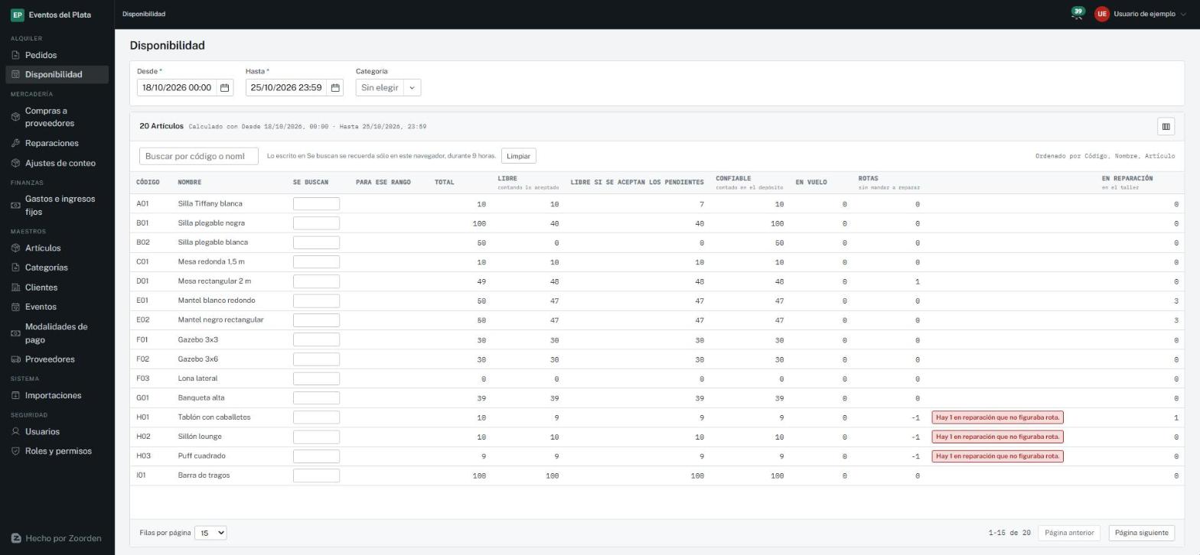The image size is (1200, 555).
Task: Click the Importaciones icon in the sidebar
Action: pos(16,395)
